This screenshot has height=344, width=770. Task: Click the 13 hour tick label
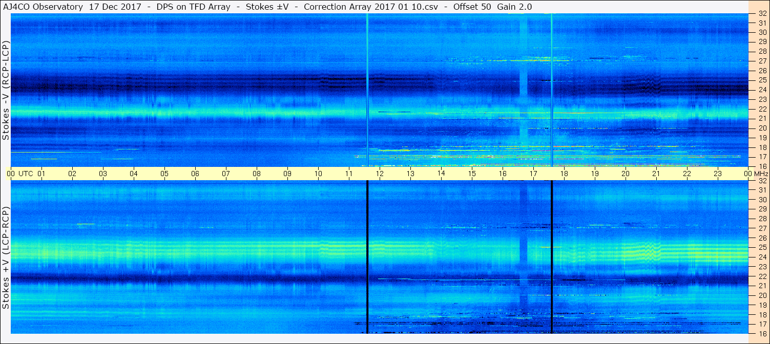coord(410,174)
